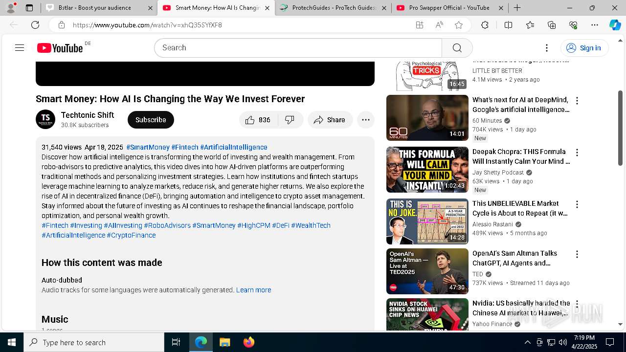Open 60 Minutes DeepMind video thumbnail

tap(427, 118)
